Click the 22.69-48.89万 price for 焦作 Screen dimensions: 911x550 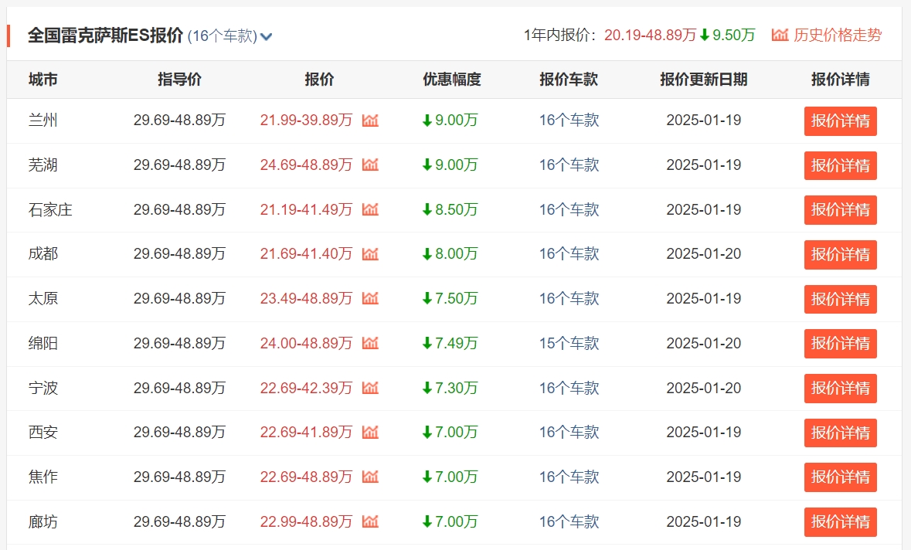306,477
